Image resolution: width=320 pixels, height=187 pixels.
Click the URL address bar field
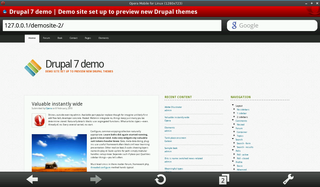tap(112, 26)
